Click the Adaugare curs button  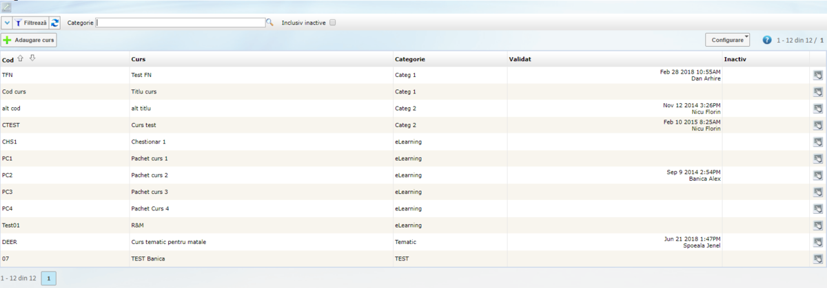(29, 41)
